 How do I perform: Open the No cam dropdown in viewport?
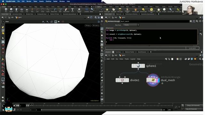point(96,26)
